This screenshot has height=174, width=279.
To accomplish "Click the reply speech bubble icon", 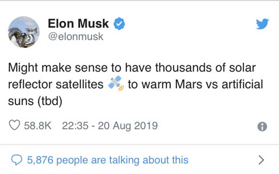I will pos(16,160).
